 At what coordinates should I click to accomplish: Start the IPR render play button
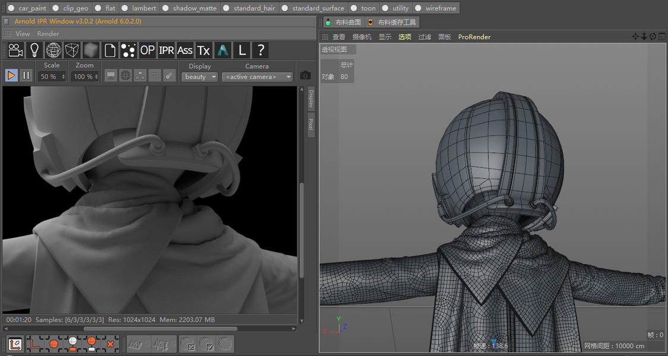pyautogui.click(x=11, y=75)
